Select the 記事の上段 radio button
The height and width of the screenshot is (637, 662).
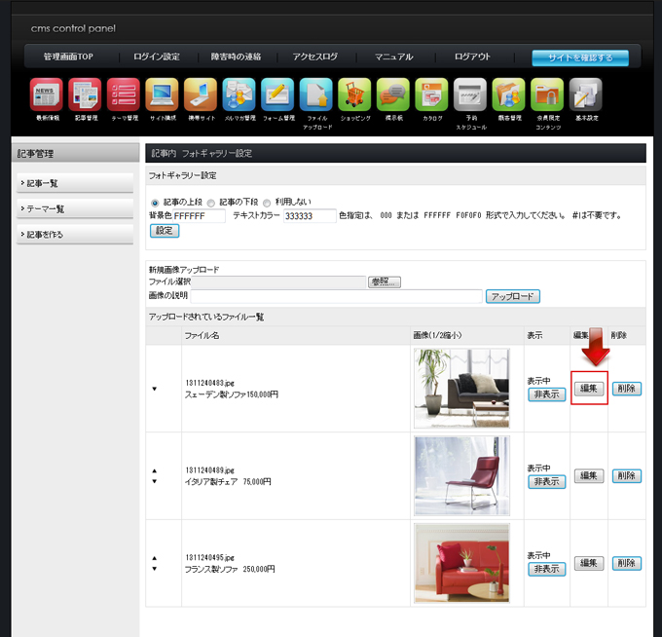(x=155, y=203)
